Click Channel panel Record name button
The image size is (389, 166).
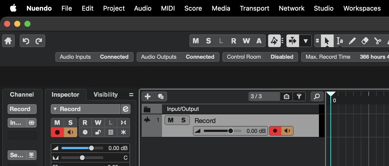(22, 109)
